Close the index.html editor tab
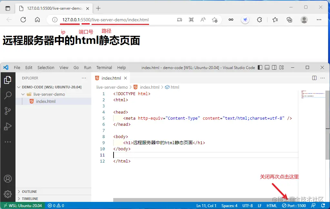This screenshot has height=209, width=330. 125,78
